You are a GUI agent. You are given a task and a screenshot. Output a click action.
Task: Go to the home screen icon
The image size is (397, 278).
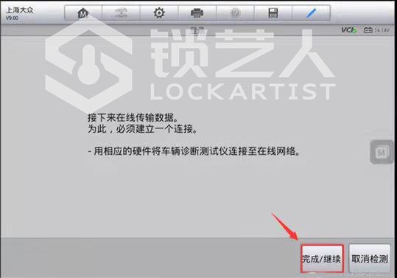click(x=83, y=13)
